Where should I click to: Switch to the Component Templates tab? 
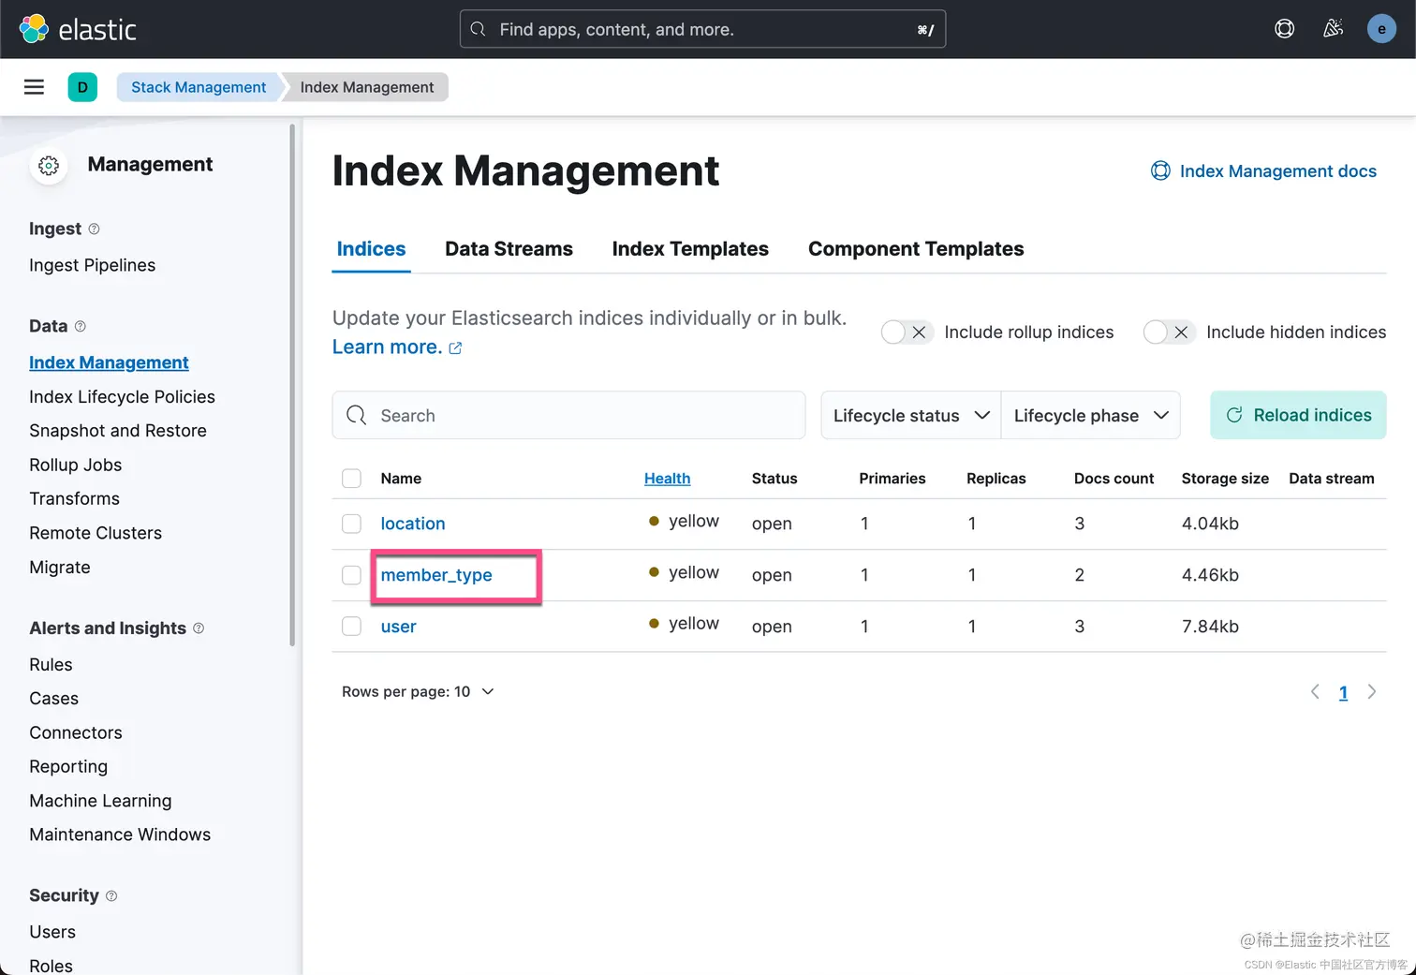click(x=916, y=249)
